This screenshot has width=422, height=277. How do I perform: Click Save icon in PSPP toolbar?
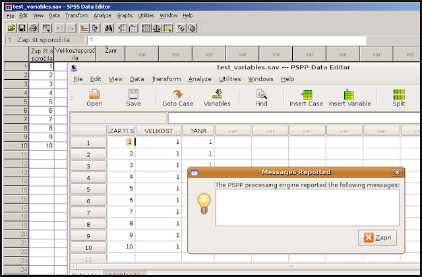point(133,94)
